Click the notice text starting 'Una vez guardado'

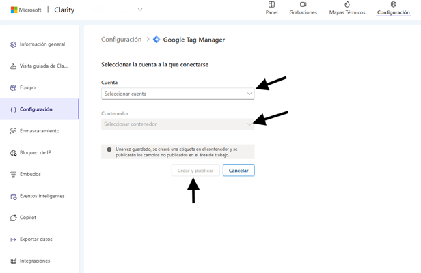pyautogui.click(x=176, y=152)
